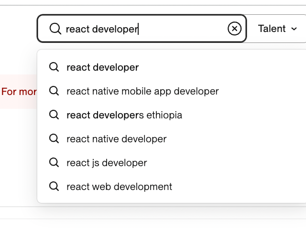Viewport: 306px width, 232px height.
Task: Click search icon beside 'react native mobile app developer'
Action: coord(55,91)
